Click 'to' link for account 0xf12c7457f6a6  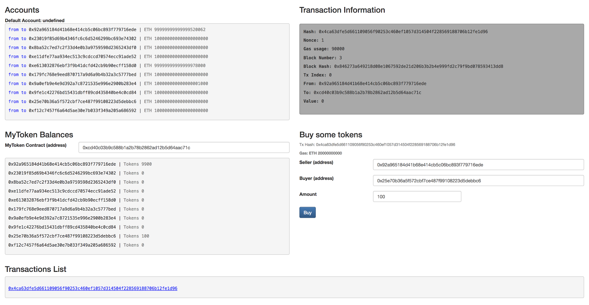point(24,110)
